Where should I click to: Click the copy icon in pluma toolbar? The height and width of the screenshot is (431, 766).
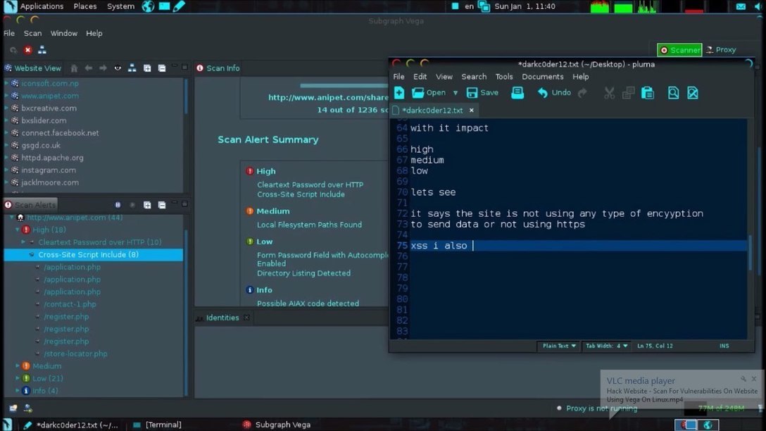coord(628,92)
